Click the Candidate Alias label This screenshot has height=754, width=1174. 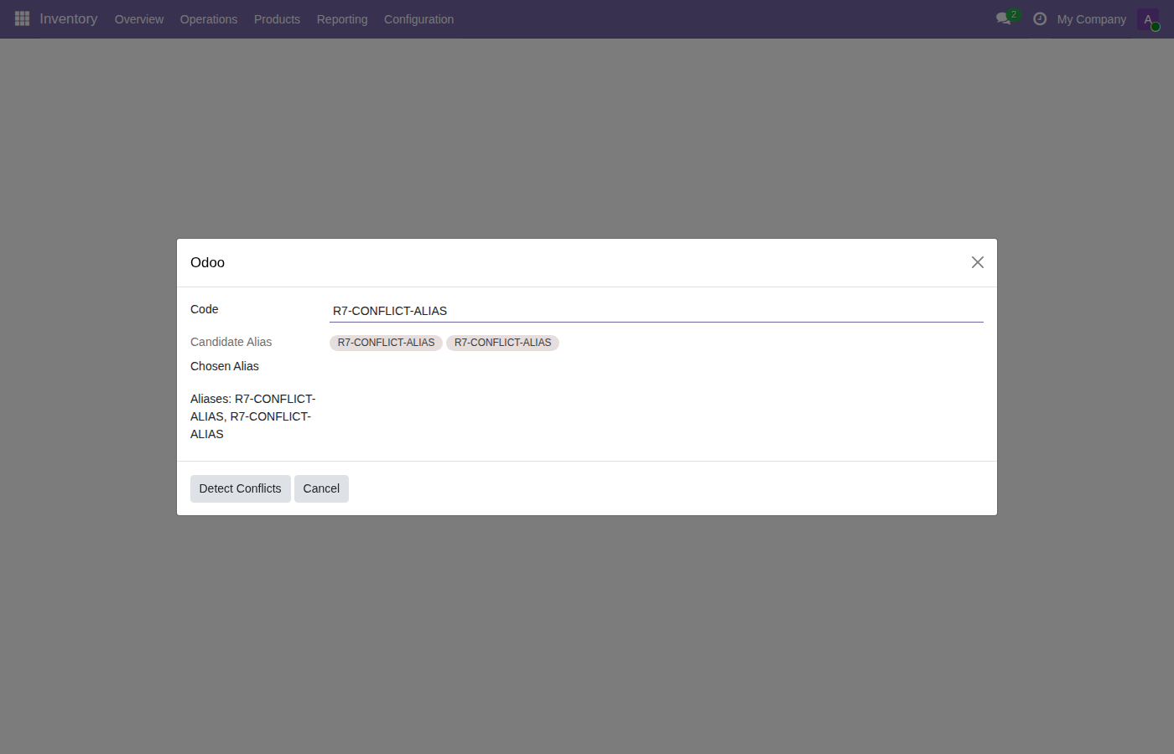pos(231,342)
